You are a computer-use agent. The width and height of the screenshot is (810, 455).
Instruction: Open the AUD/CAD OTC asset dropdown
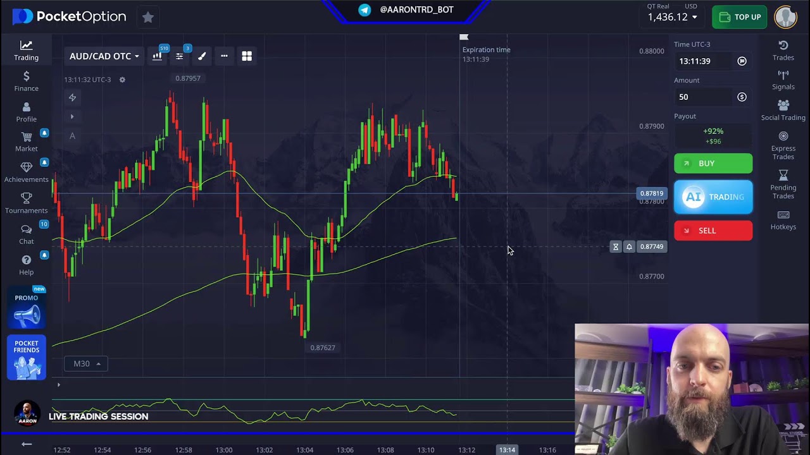coord(104,56)
